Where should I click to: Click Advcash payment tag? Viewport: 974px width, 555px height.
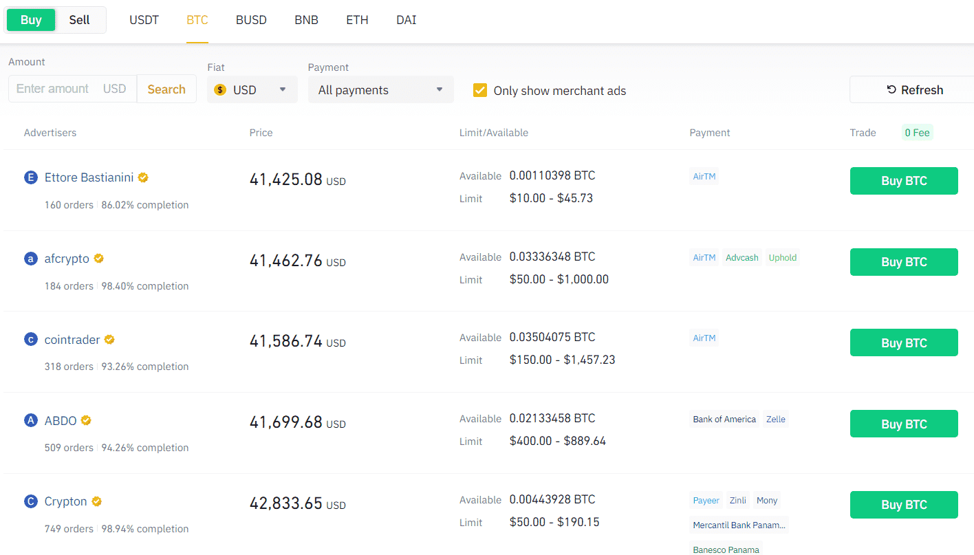tap(742, 258)
